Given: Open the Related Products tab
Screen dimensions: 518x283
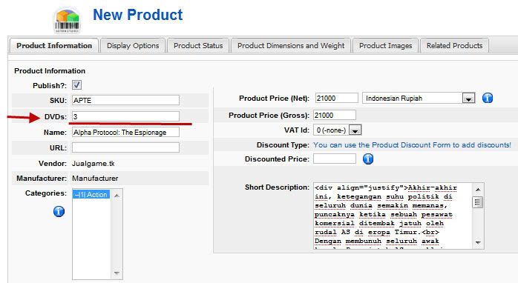Looking at the screenshot, I should (x=454, y=45).
